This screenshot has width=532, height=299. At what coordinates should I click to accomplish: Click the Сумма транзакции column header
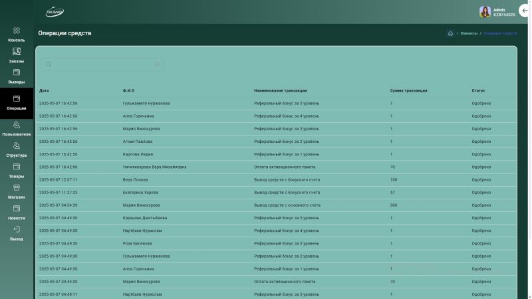408,90
